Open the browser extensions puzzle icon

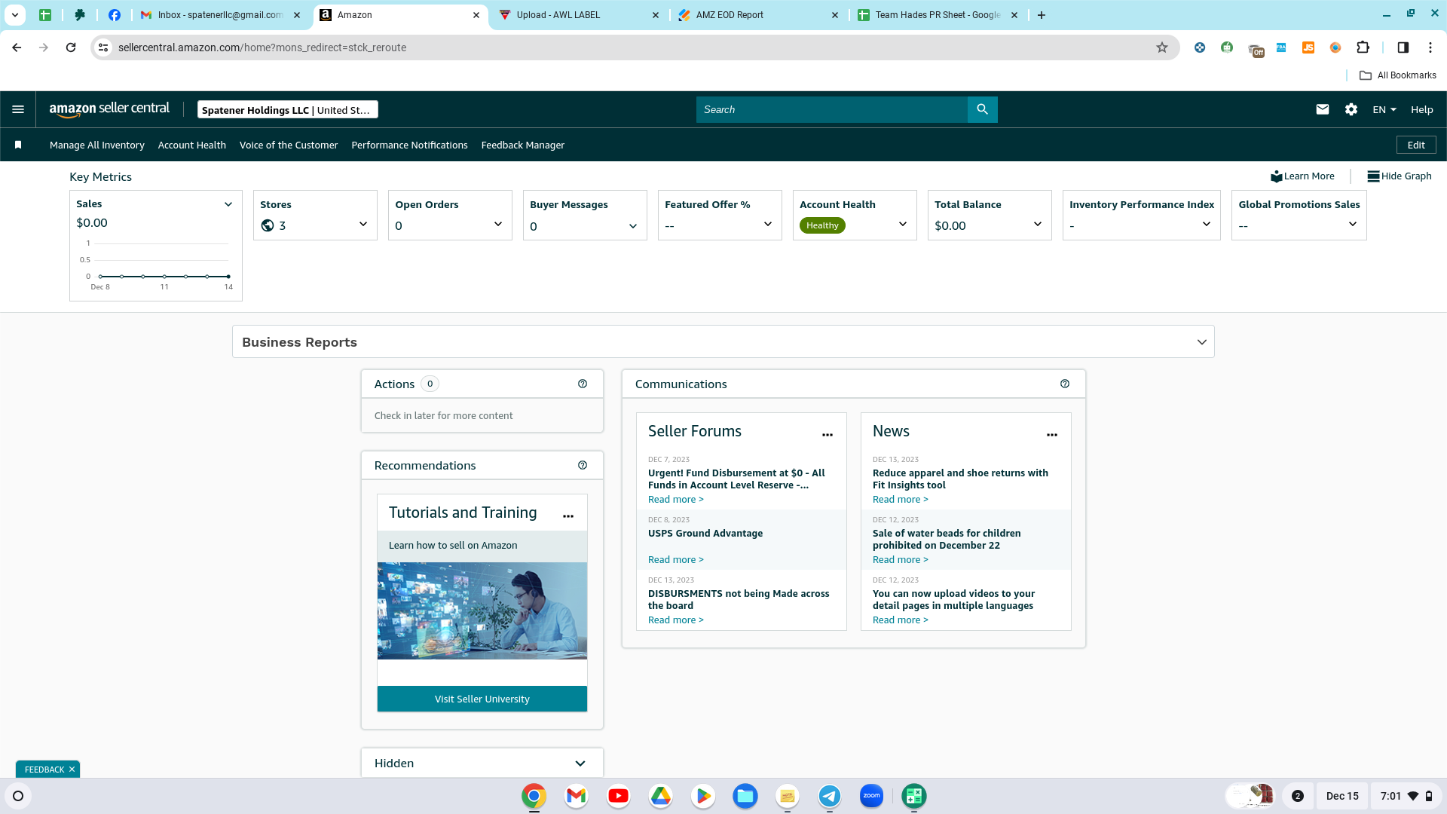click(x=1363, y=47)
